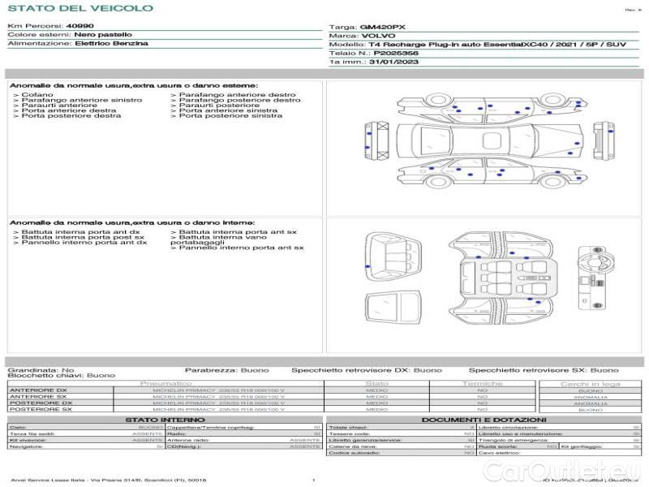
Task: Click the Cerchi in lega column header
Action: [590, 383]
